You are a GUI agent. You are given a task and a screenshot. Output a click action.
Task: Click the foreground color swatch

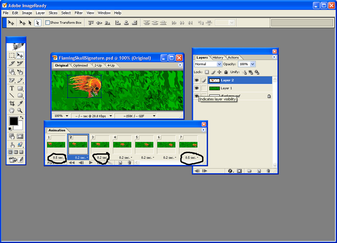(13, 121)
